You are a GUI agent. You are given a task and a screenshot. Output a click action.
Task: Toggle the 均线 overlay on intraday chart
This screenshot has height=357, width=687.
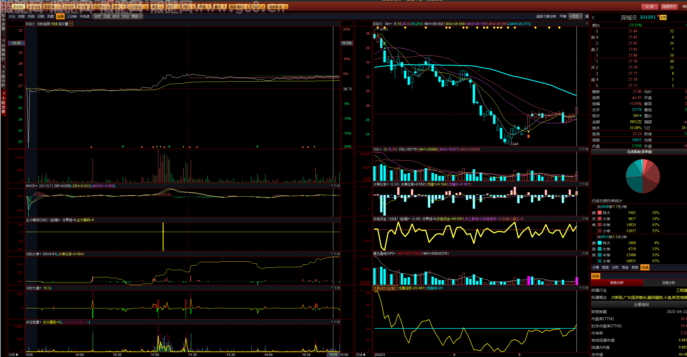point(54,24)
